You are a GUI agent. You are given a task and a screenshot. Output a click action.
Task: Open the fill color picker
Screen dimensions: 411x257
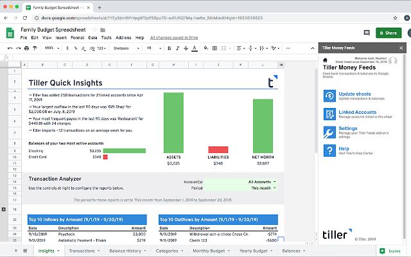(x=205, y=48)
